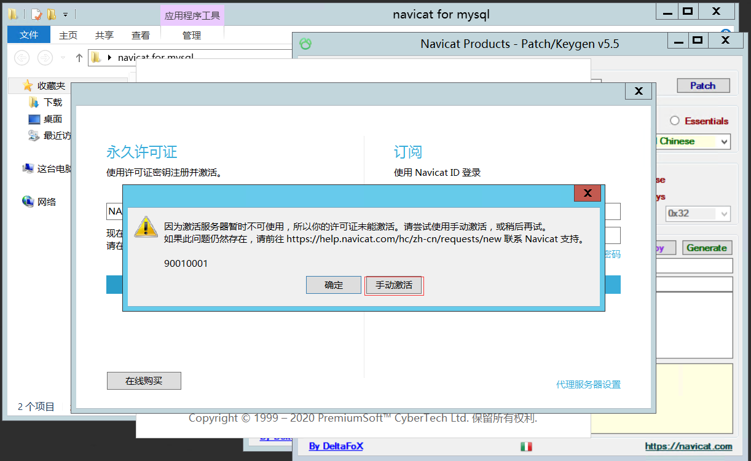The width and height of the screenshot is (751, 461).
Task: Click the Properties quick access icon
Action: [36, 14]
